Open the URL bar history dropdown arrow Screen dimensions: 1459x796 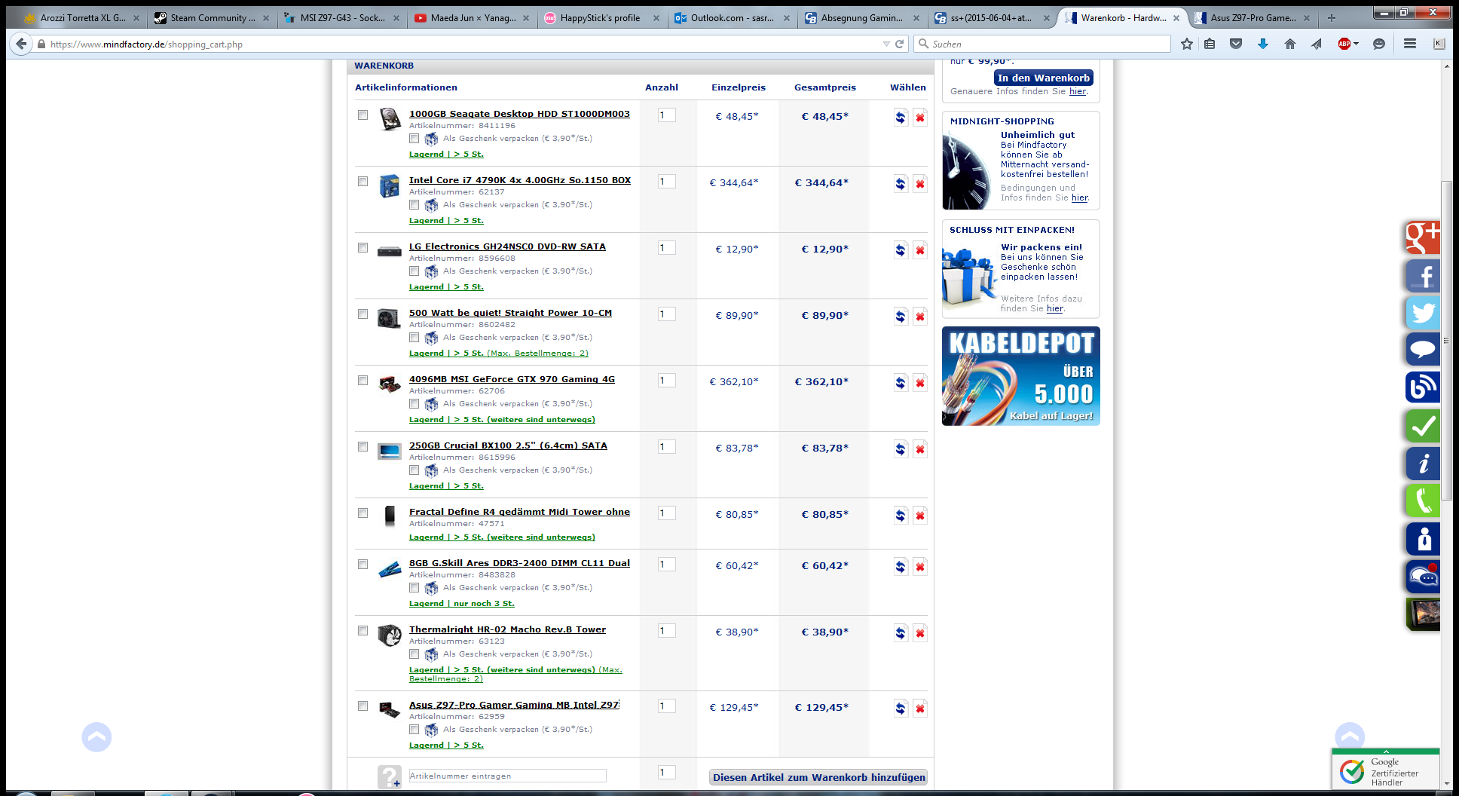pyautogui.click(x=886, y=44)
